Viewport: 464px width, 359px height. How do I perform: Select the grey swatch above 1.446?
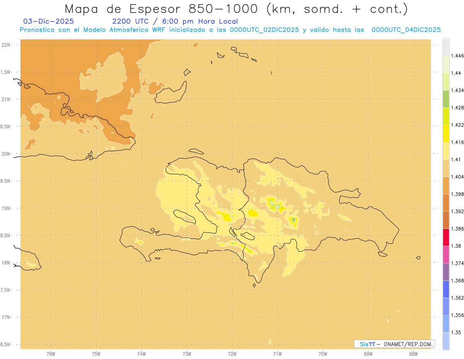click(x=446, y=47)
